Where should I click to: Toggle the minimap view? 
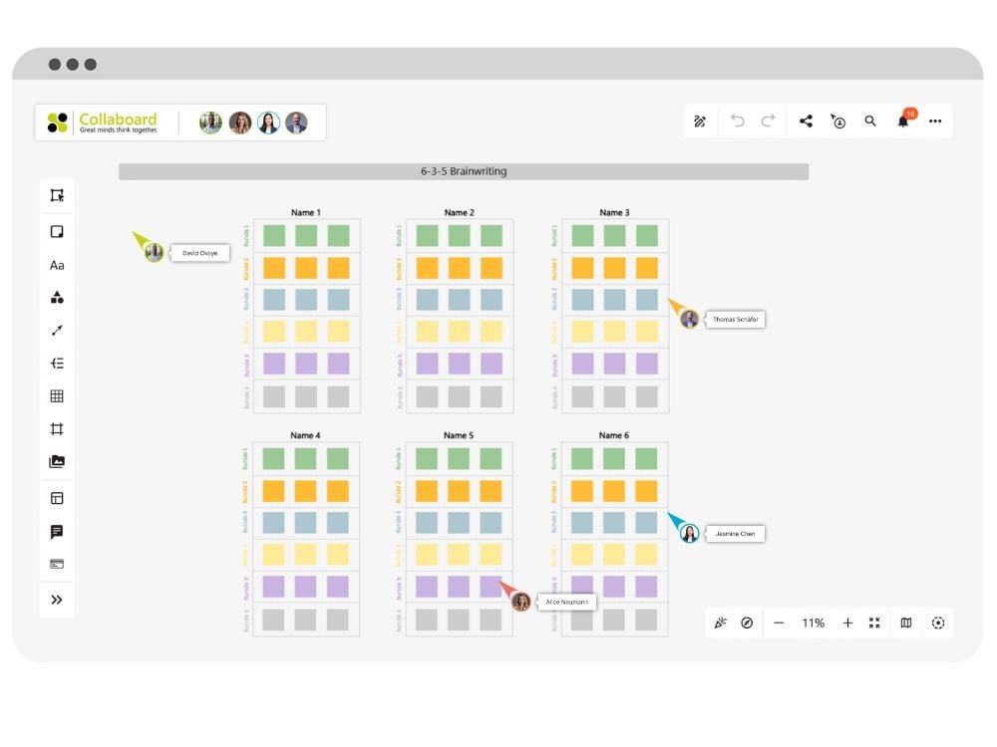[x=906, y=622]
